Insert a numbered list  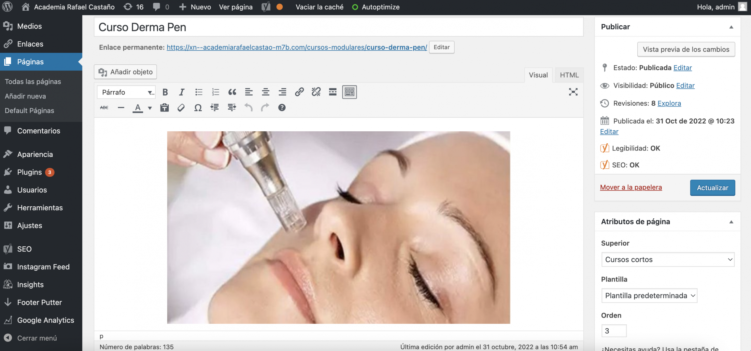point(215,92)
